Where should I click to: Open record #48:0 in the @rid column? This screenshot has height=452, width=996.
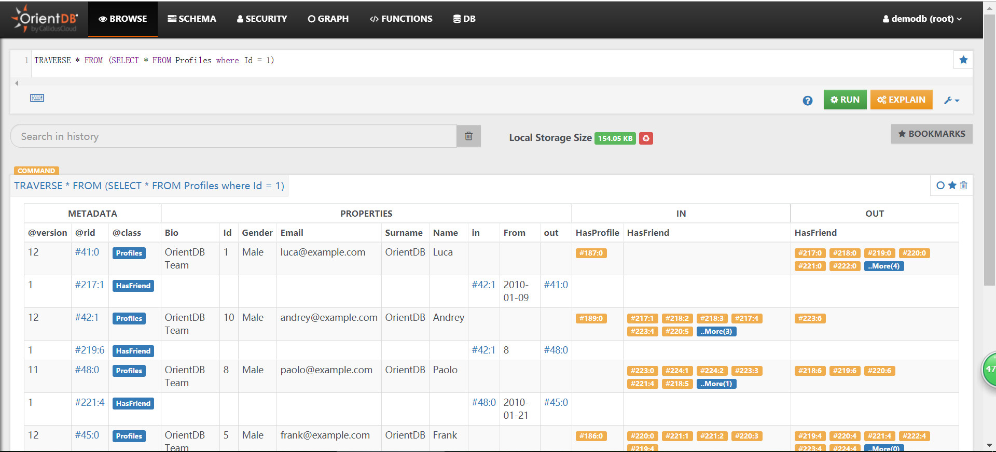coord(87,370)
